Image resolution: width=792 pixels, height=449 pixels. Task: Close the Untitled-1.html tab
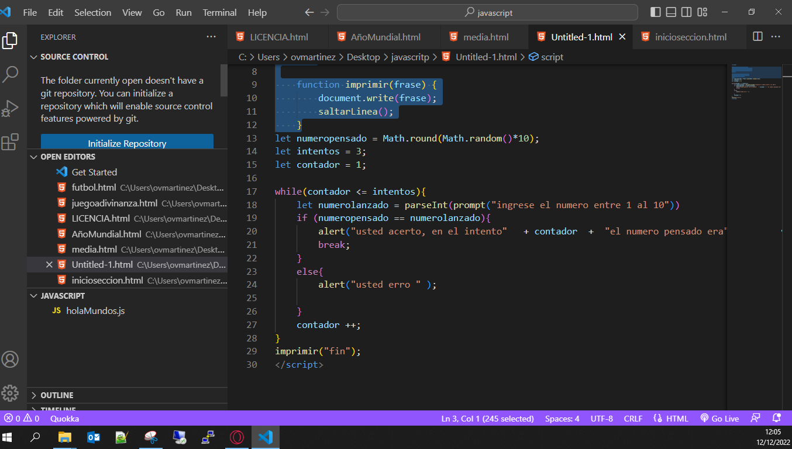622,37
